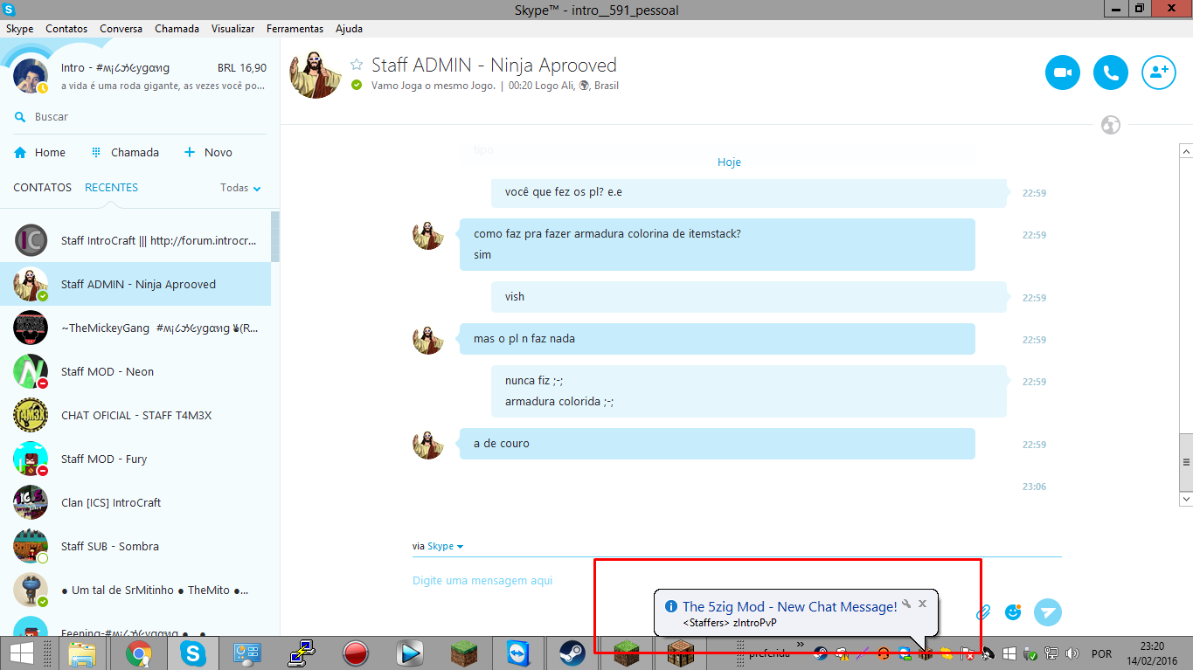This screenshot has height=670, width=1193.
Task: Open Staff MOD - Neon chat
Action: [x=135, y=371]
